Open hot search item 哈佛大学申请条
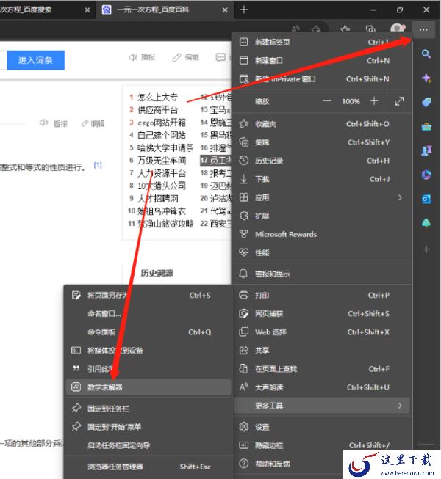The width and height of the screenshot is (441, 479). (x=165, y=148)
